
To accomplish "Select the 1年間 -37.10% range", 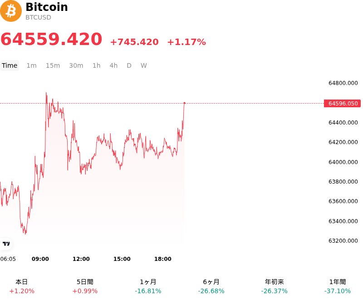I will [x=338, y=286].
